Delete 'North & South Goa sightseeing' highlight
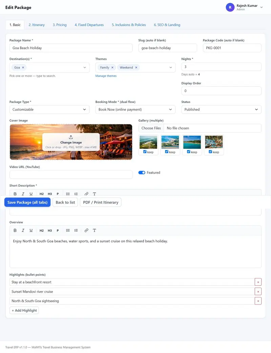Image resolution: width=271 pixels, height=353 pixels. point(258,301)
